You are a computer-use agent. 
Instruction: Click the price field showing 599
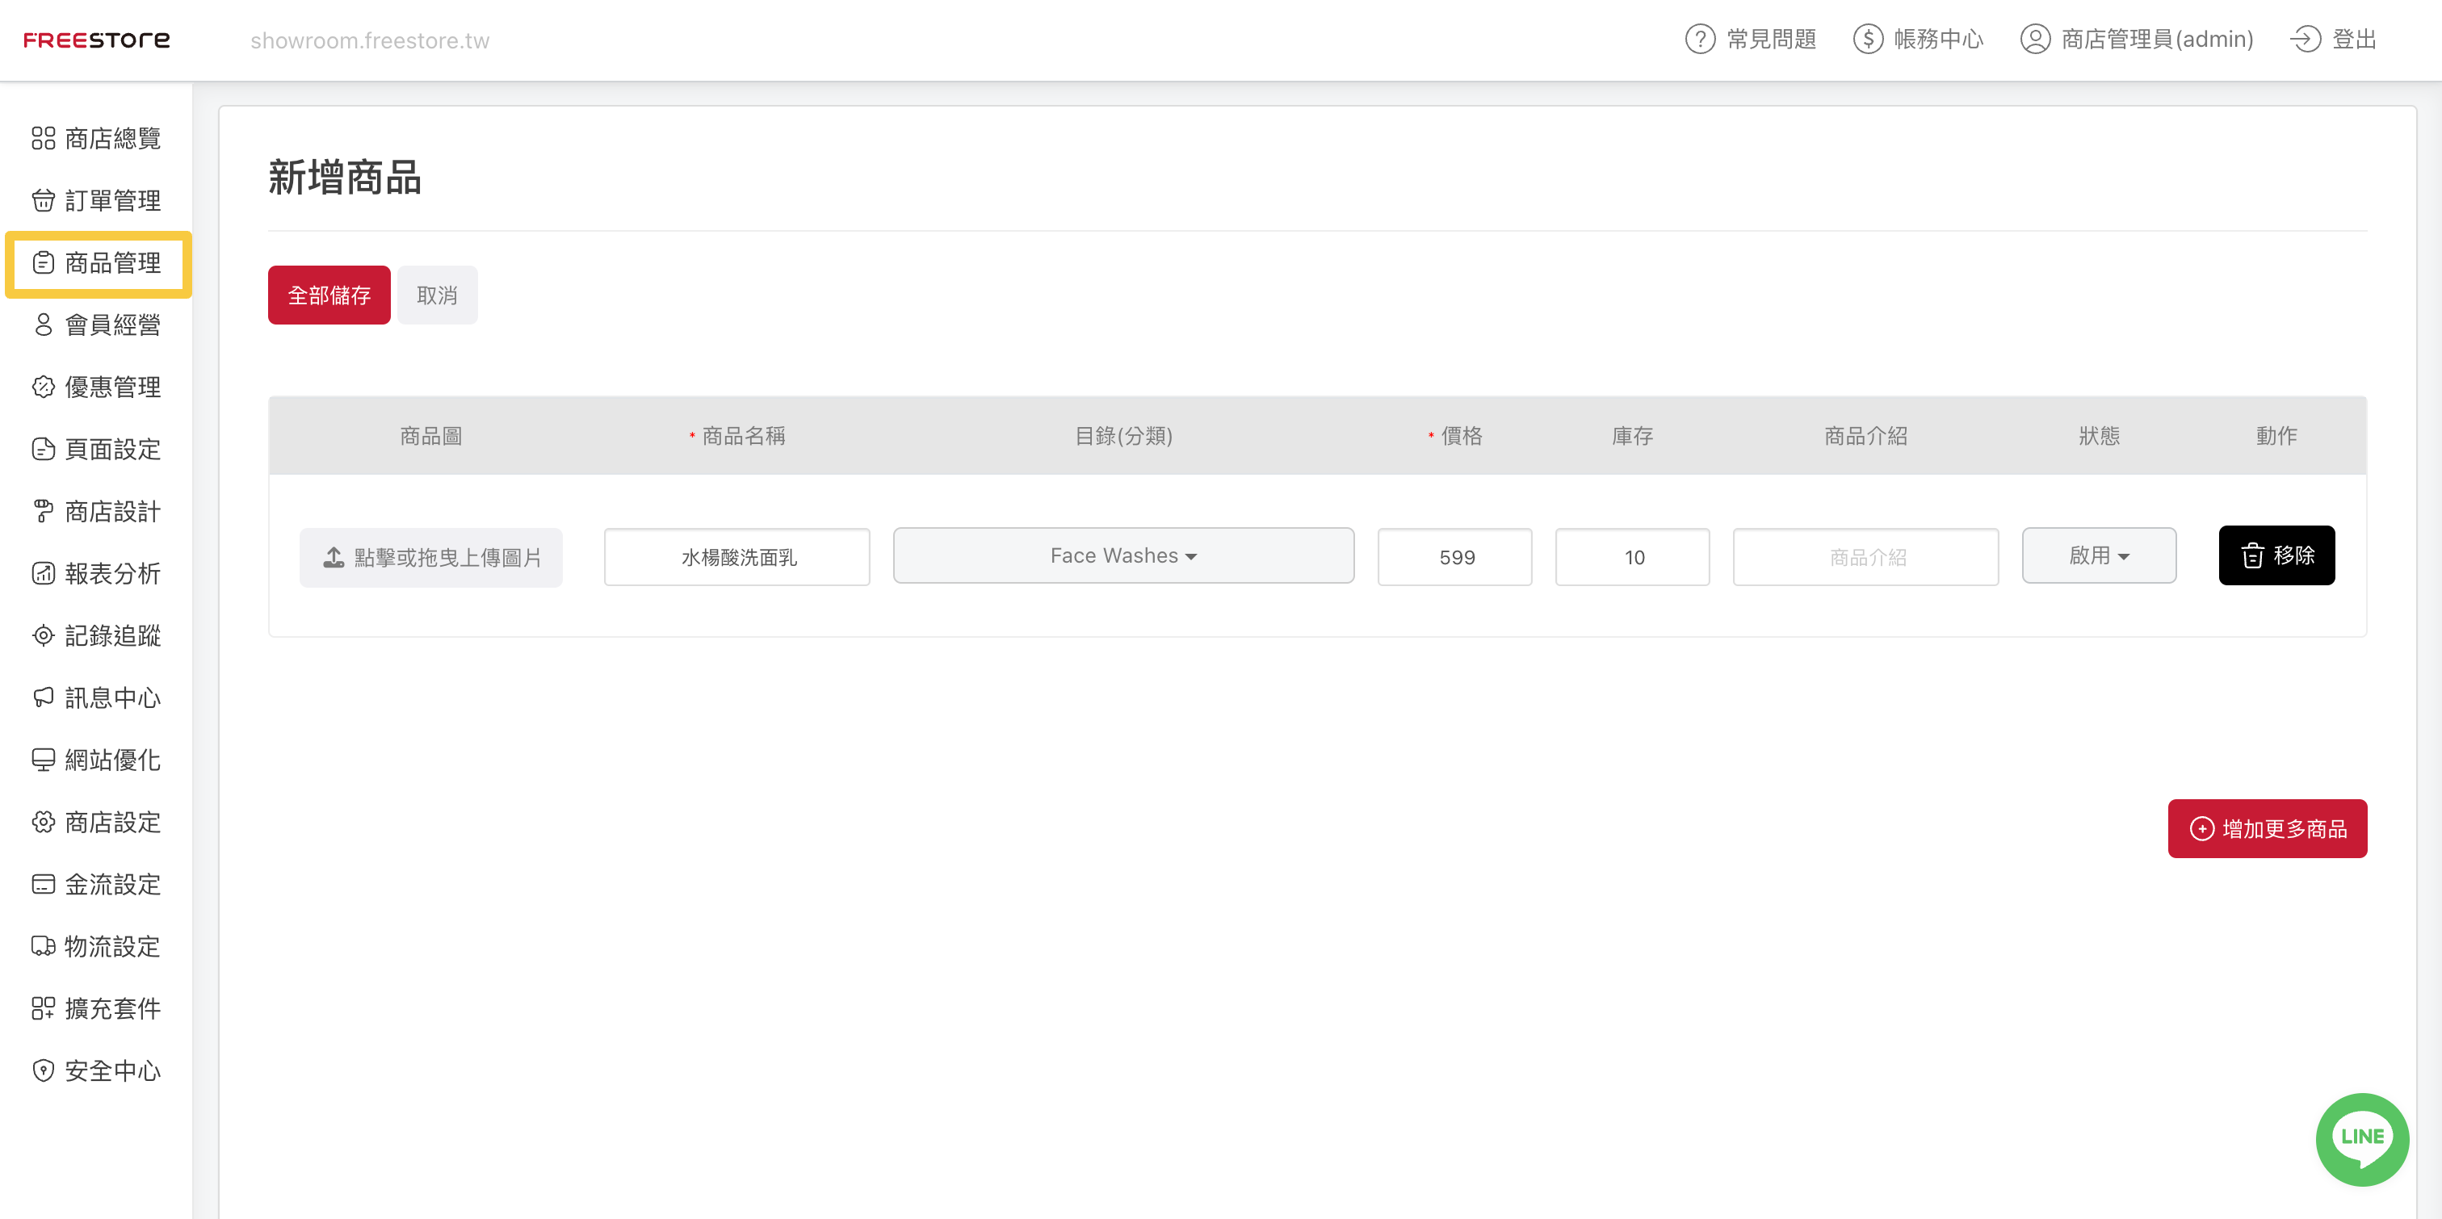(x=1454, y=557)
